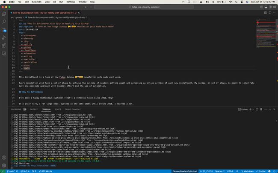The width and height of the screenshot is (278, 173).
Task: Toggle Screen Reader Optimized mode
Action: [185, 171]
